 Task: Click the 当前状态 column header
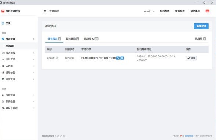70,49
